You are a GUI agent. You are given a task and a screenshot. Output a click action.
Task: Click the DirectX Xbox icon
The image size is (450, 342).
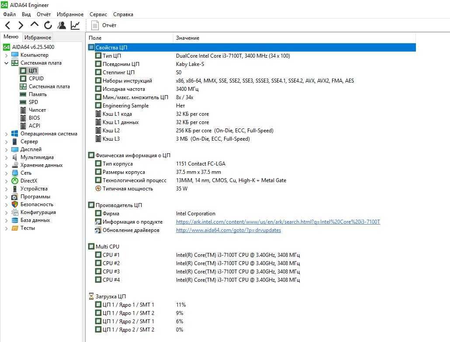(15, 181)
